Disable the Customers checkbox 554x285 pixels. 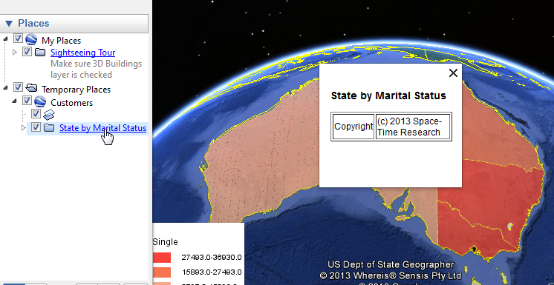pos(27,101)
